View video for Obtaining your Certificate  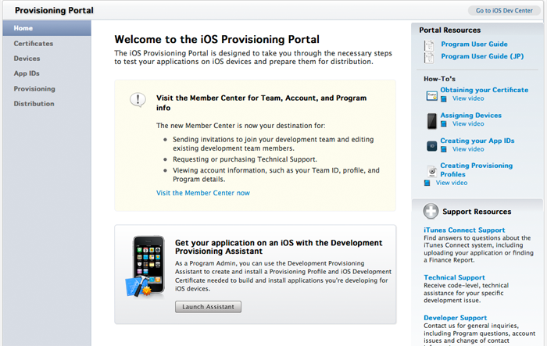pyautogui.click(x=468, y=98)
